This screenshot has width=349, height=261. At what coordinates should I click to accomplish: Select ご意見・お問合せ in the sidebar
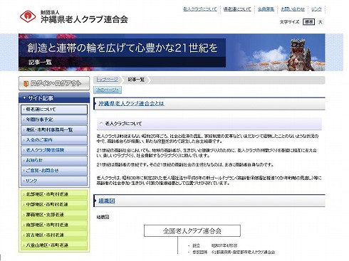[54, 171]
